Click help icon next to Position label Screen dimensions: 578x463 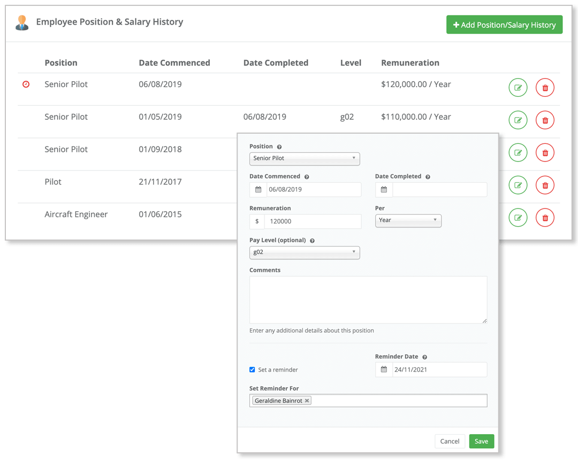[x=279, y=147]
